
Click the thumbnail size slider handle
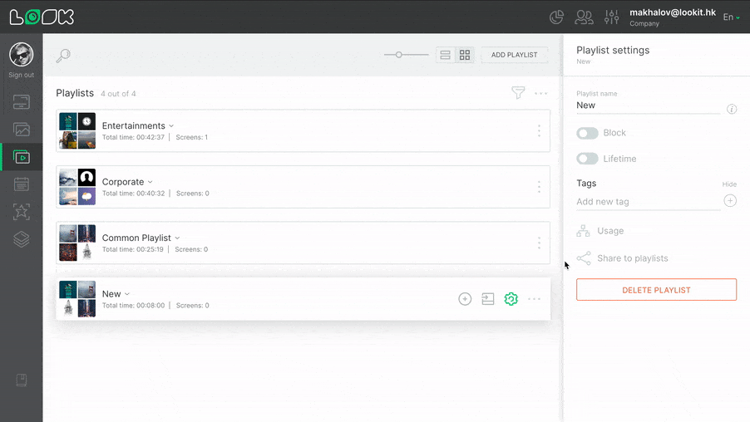point(399,55)
